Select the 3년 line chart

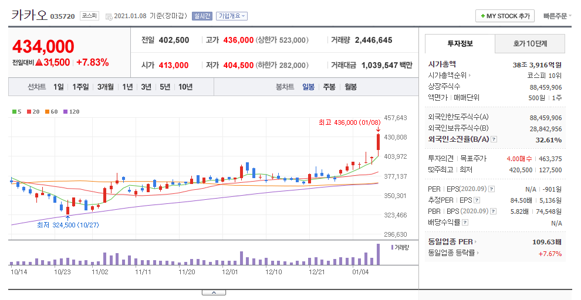[146, 87]
